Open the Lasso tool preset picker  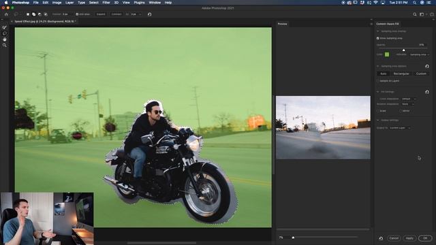(x=16, y=14)
